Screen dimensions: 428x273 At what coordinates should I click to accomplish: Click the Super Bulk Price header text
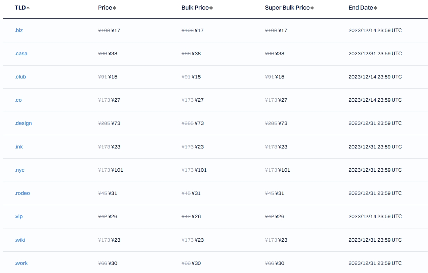click(287, 8)
